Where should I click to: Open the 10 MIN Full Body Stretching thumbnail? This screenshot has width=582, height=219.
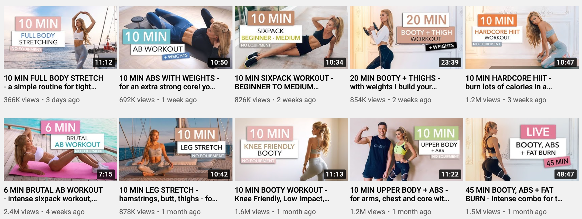pos(60,38)
